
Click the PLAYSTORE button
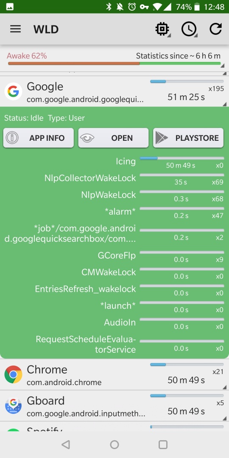[188, 138]
